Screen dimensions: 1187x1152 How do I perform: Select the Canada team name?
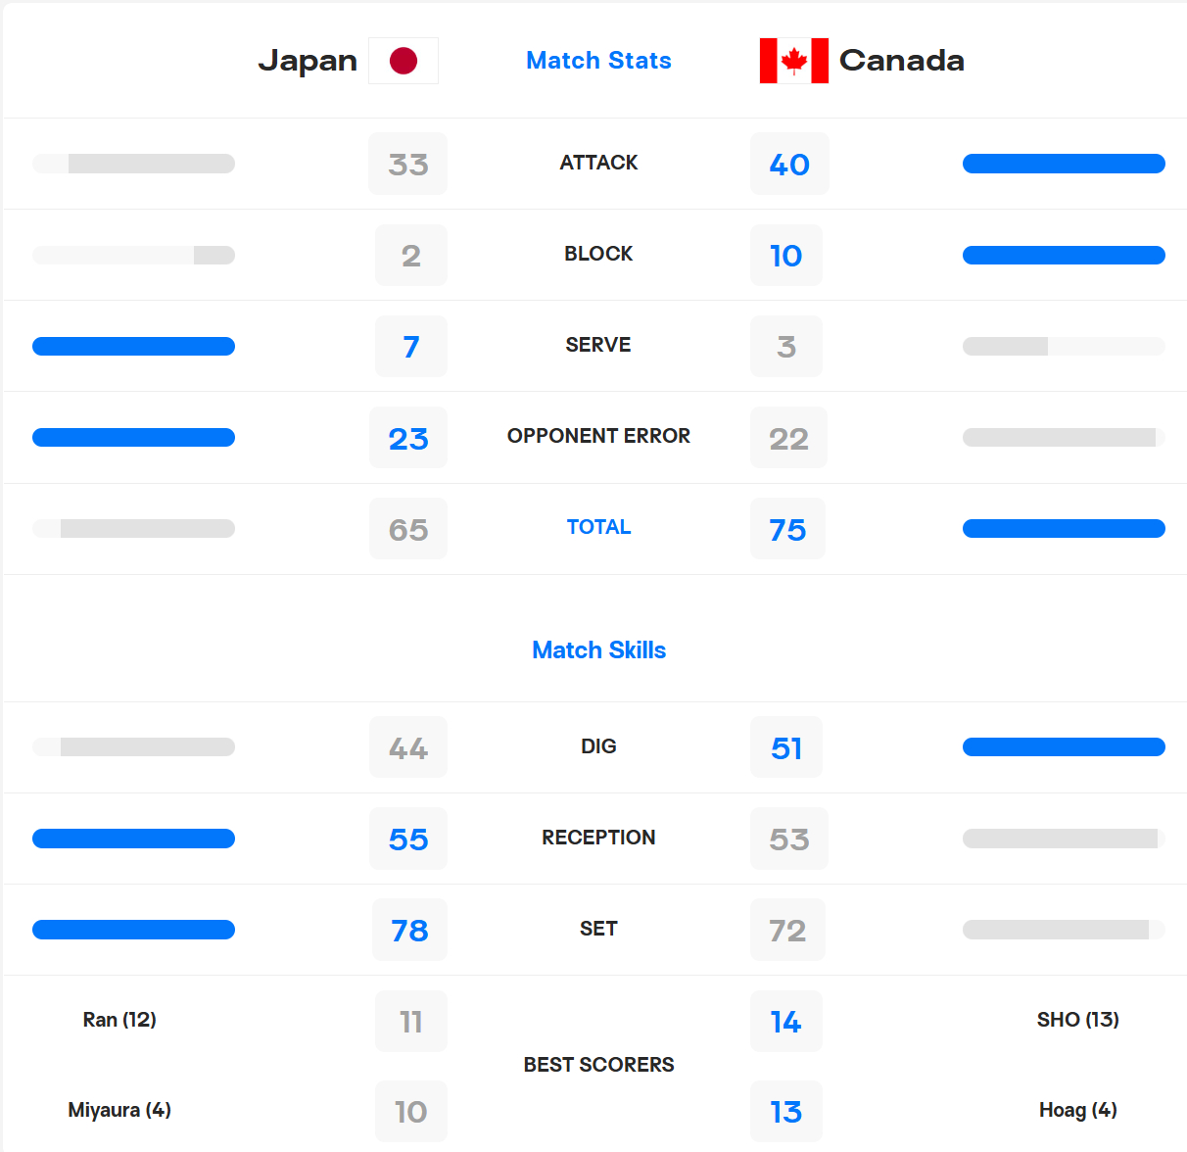902,61
